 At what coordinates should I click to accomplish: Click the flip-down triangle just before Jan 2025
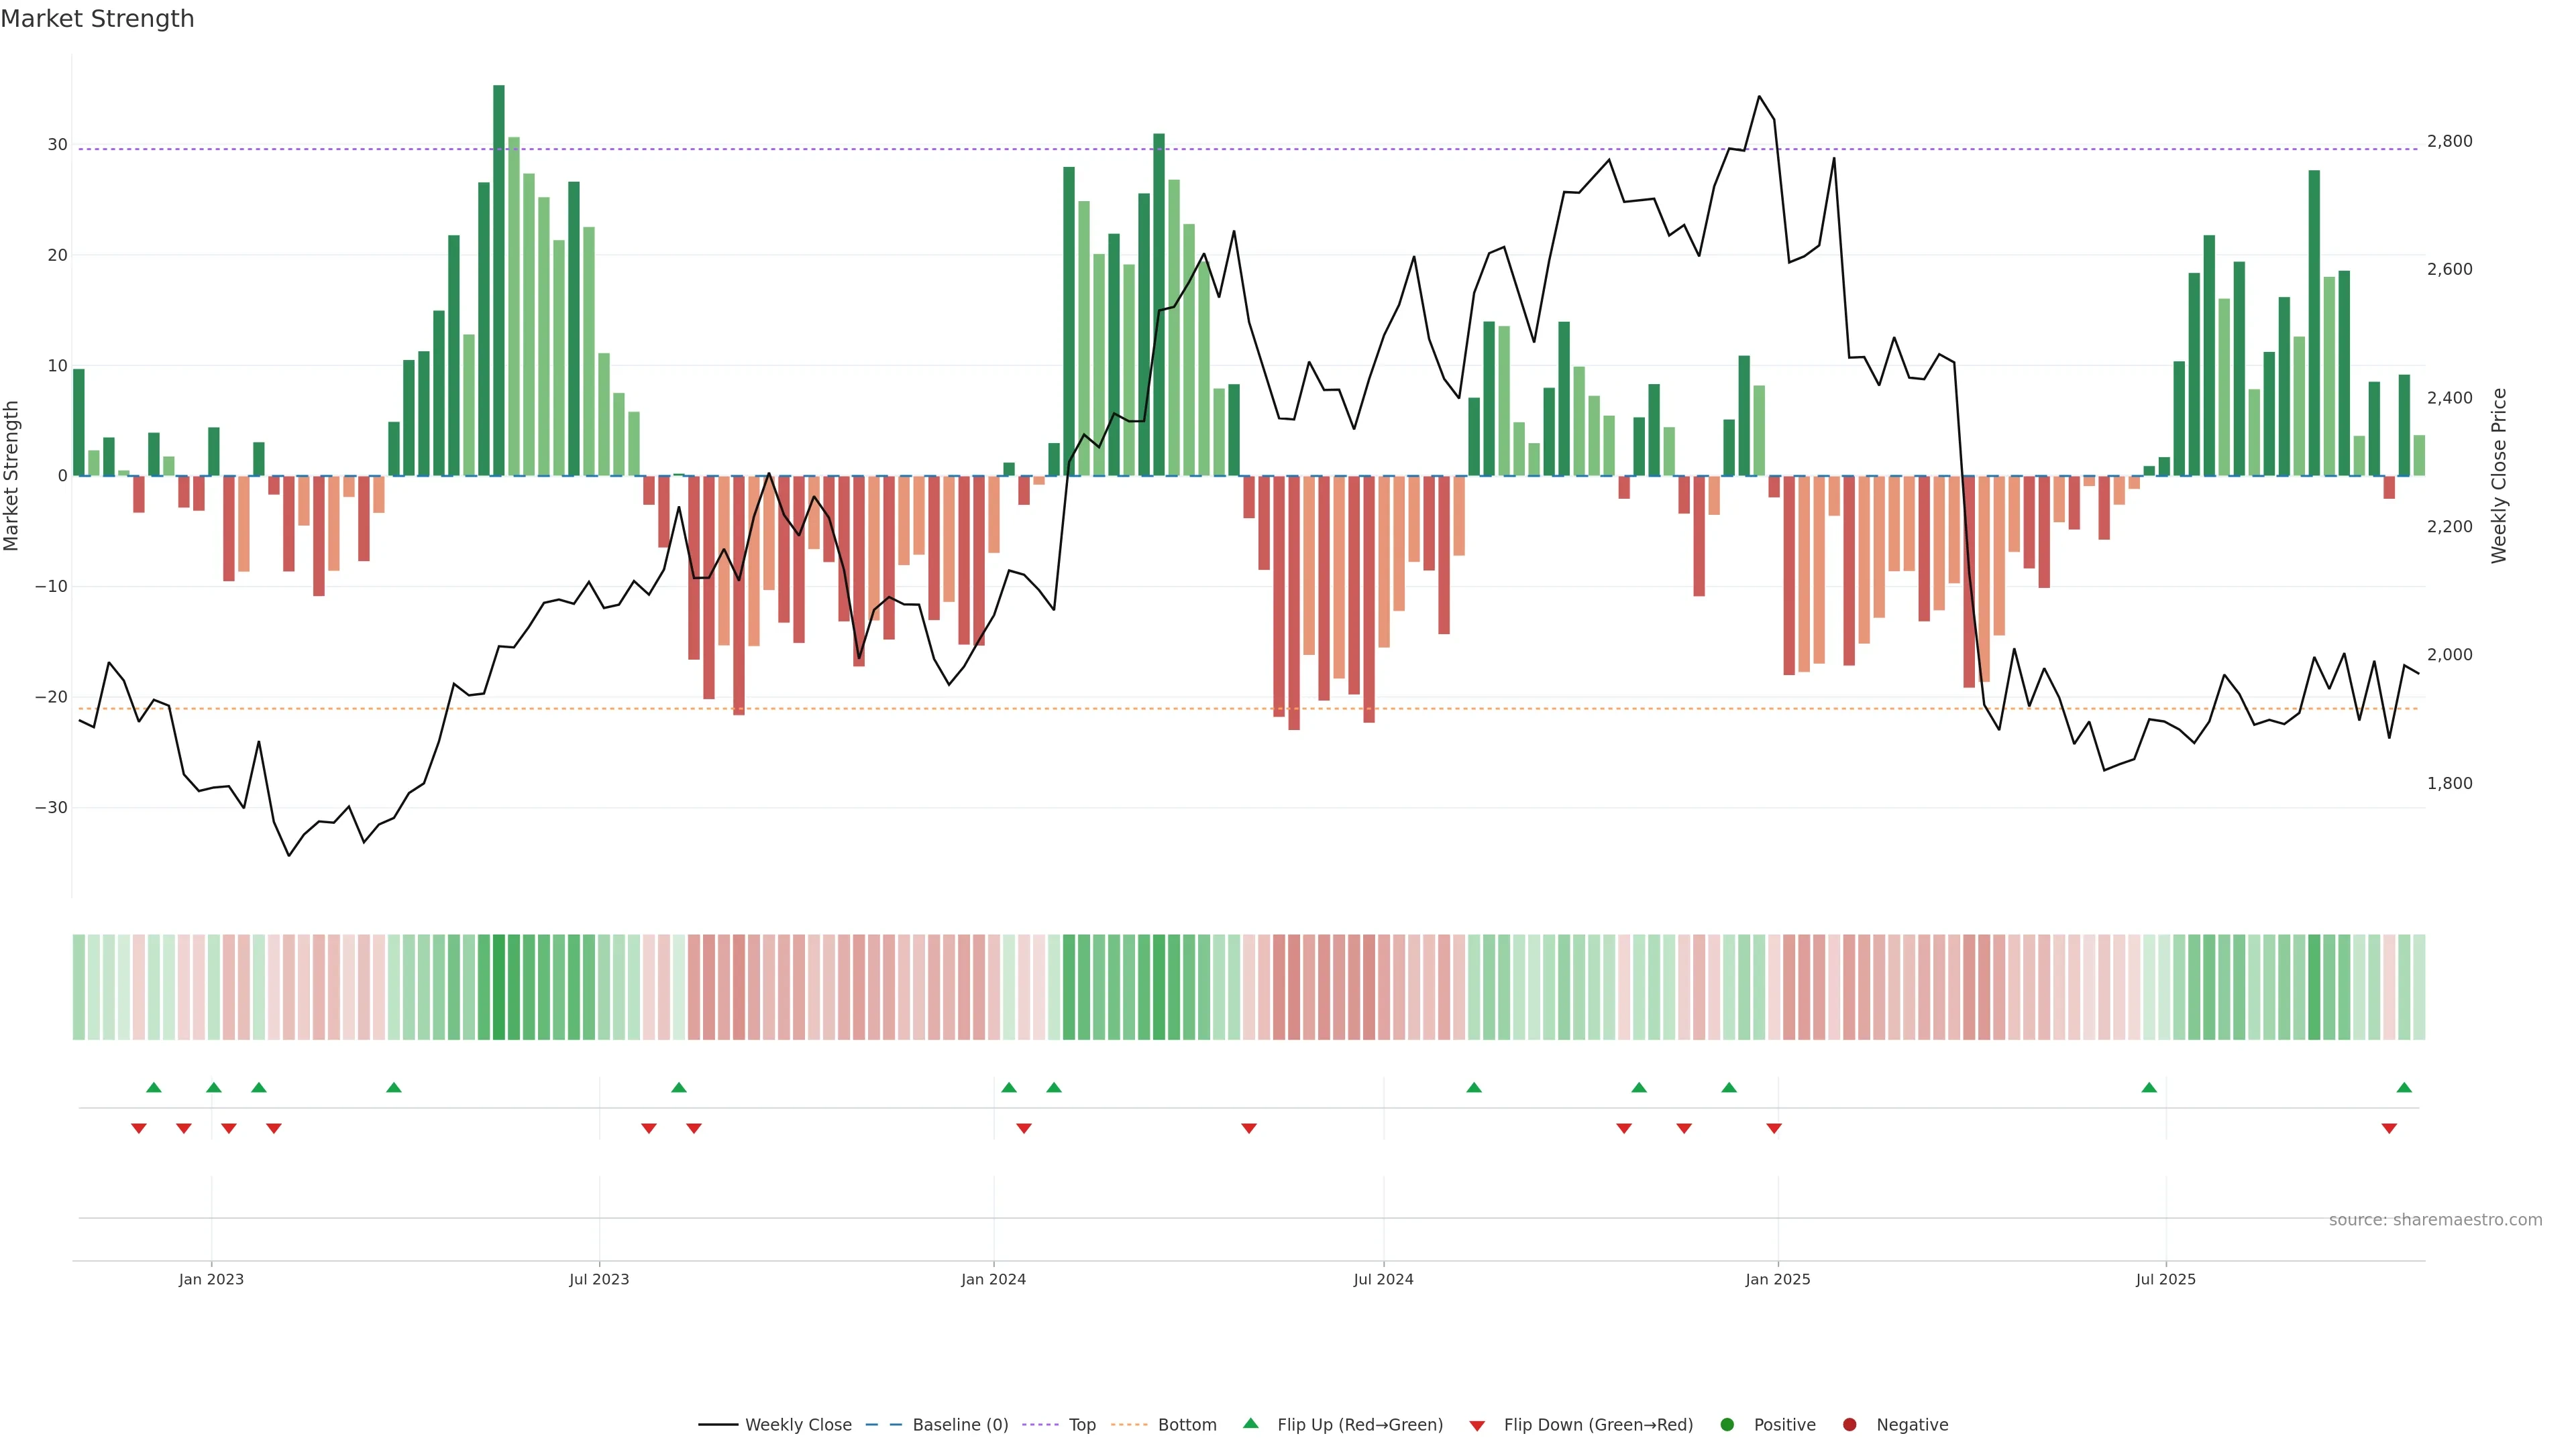1774,1128
